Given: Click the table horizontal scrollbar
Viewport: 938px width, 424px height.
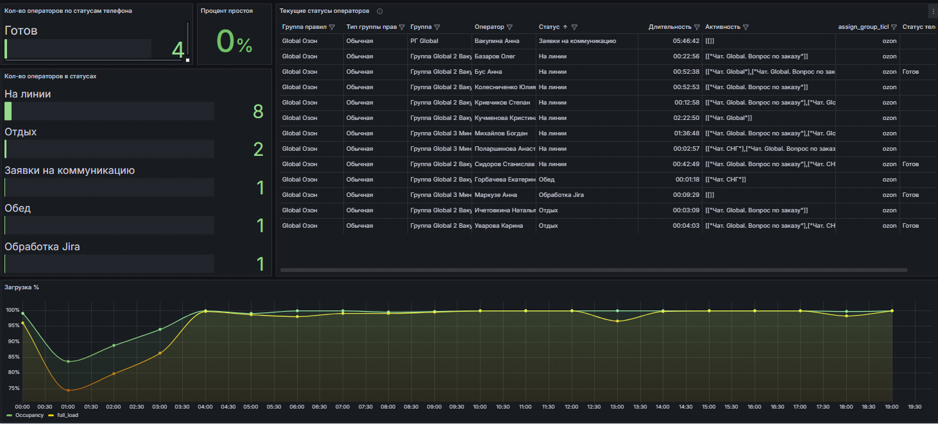Looking at the screenshot, I should (x=593, y=270).
